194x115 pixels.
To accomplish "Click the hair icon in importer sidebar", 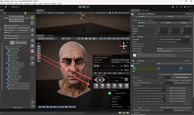I will tap(32, 35).
